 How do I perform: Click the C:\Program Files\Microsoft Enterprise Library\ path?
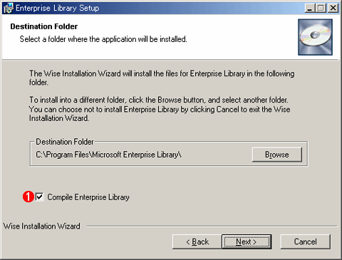[108, 155]
